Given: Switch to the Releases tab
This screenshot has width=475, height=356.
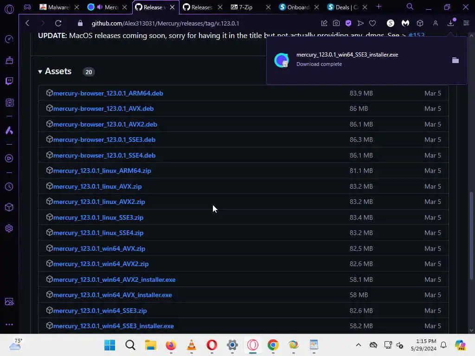Looking at the screenshot, I should (202, 7).
